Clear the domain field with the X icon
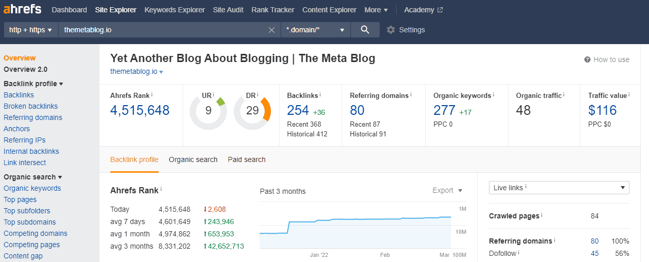 [272, 30]
